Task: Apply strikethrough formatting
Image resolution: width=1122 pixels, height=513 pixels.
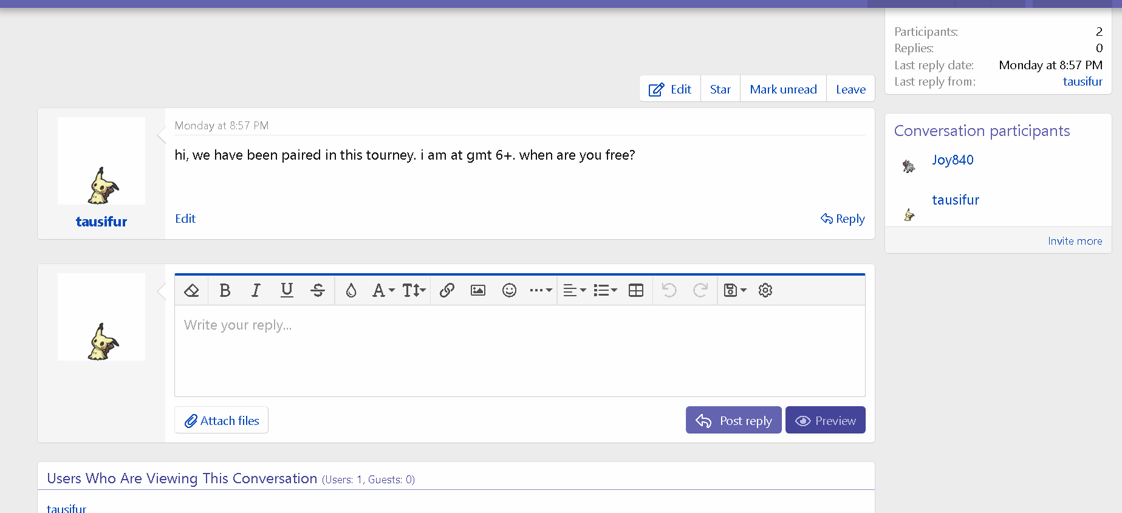Action: 318,290
